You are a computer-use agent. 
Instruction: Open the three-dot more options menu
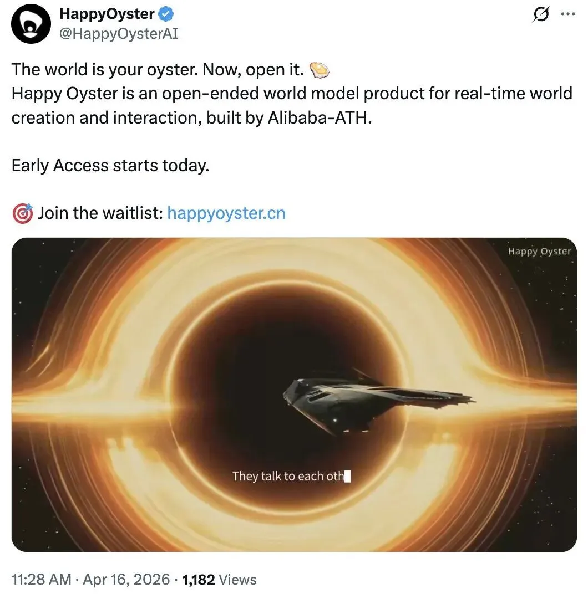[x=568, y=14]
